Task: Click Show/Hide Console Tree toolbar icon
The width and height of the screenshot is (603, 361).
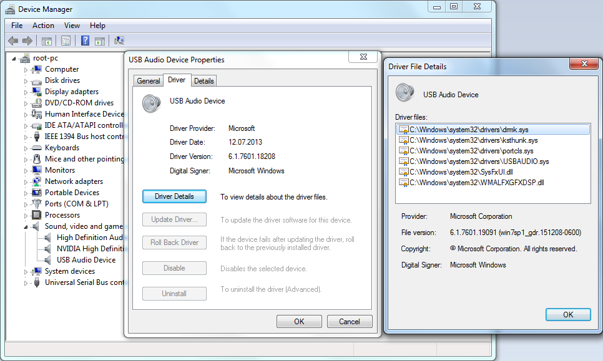Action: (46, 41)
